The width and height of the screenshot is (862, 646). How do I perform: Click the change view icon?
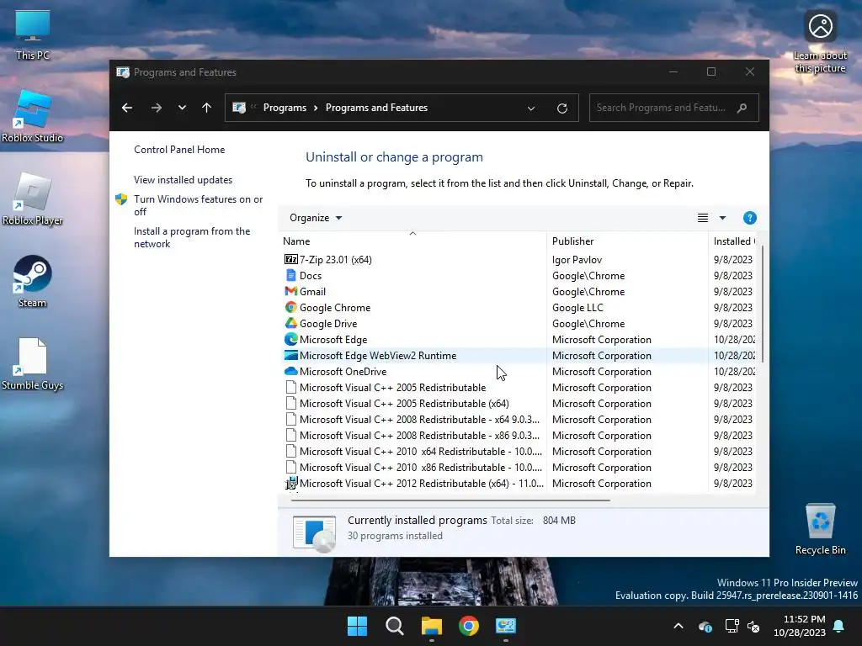703,218
